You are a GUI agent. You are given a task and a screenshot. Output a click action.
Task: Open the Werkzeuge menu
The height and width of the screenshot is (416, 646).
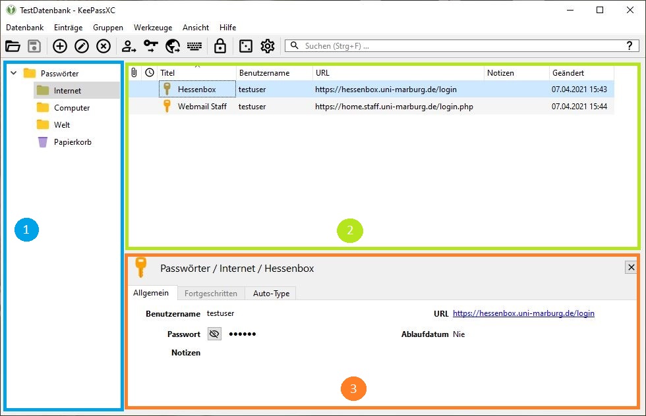(153, 27)
